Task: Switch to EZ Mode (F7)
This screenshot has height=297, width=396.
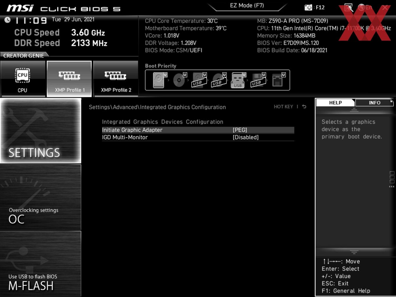Action: 247,6
